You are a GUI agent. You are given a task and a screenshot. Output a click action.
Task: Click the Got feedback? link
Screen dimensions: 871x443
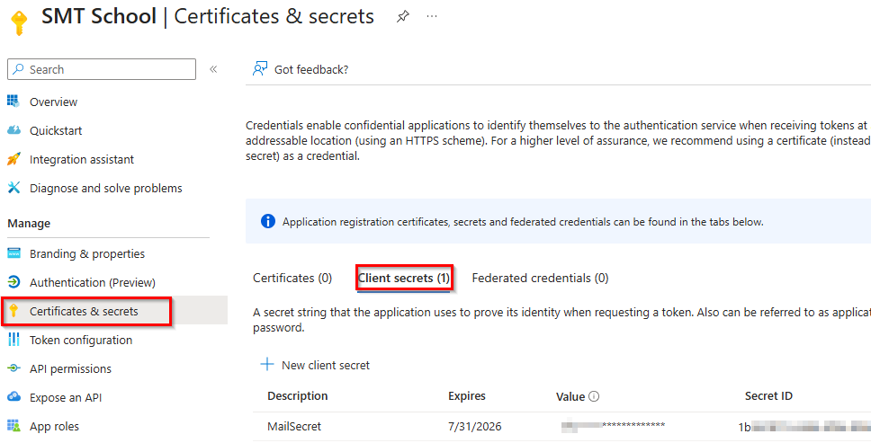click(310, 69)
